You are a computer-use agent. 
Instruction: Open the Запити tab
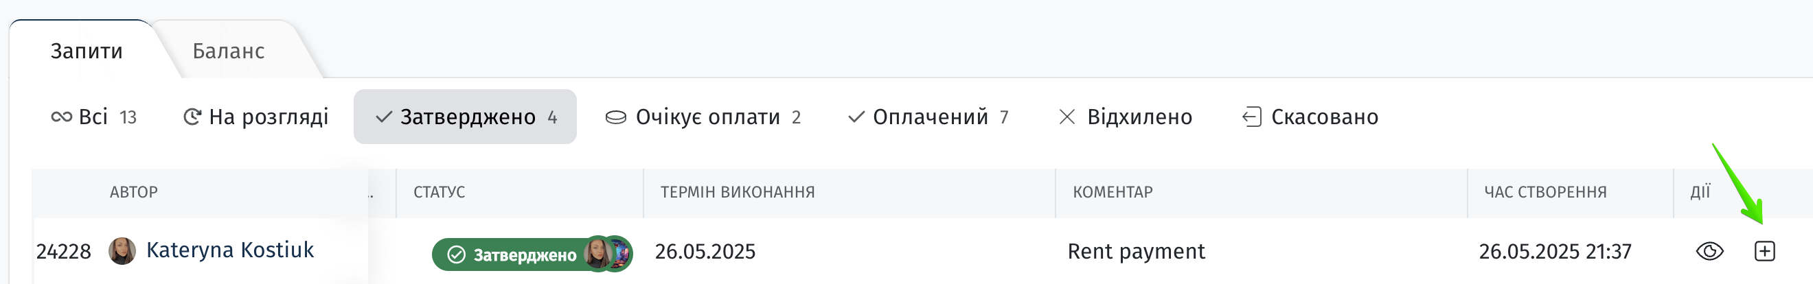click(87, 51)
